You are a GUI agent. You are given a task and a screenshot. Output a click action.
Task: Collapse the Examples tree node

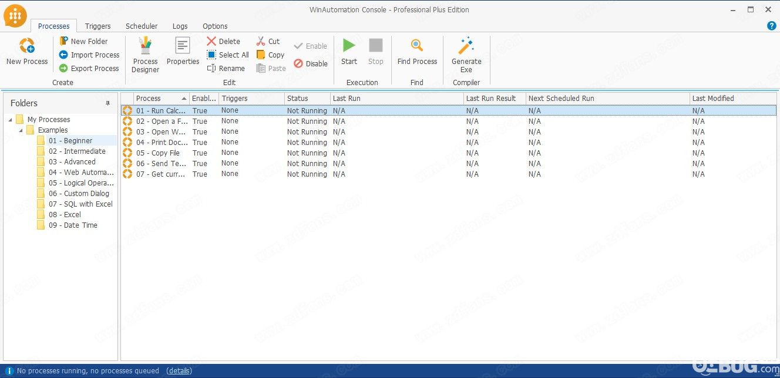point(21,130)
